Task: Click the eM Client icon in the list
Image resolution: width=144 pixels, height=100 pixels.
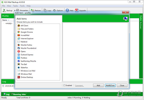Action: tap(19, 26)
